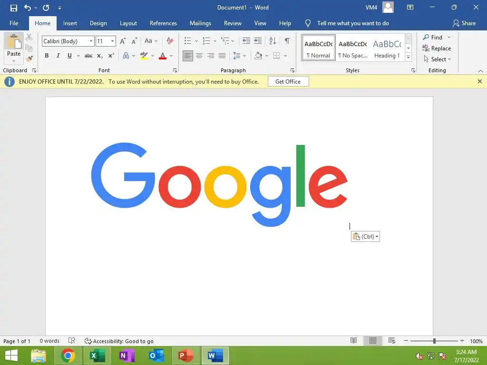Zoom in with the plus icon

[462, 341]
